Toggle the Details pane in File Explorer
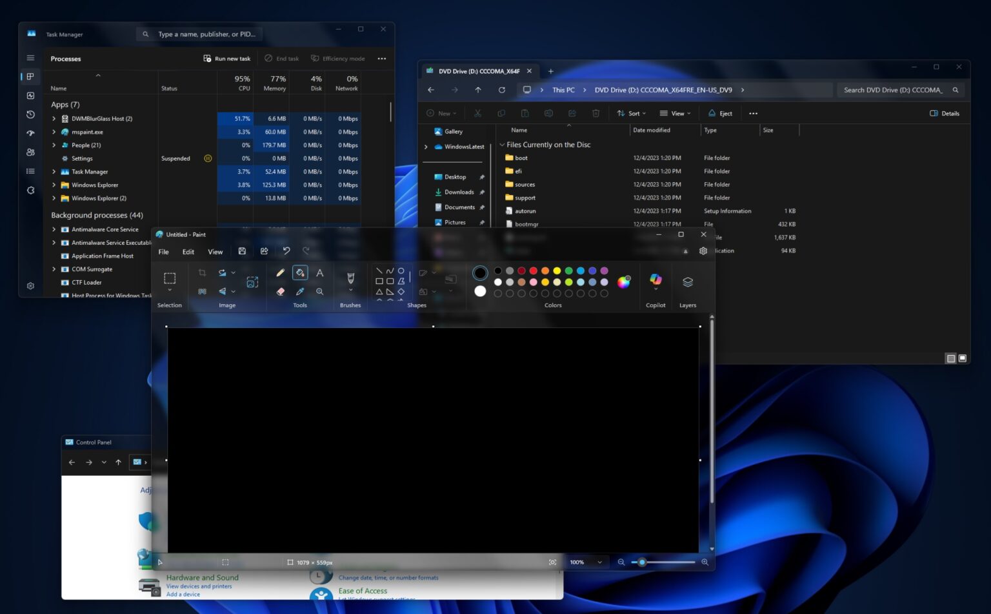The width and height of the screenshot is (991, 614). 945,113
